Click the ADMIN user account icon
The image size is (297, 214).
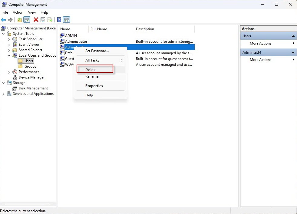62,35
